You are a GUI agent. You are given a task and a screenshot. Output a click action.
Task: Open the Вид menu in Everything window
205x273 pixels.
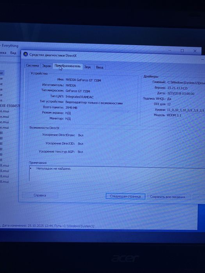coord(13,53)
